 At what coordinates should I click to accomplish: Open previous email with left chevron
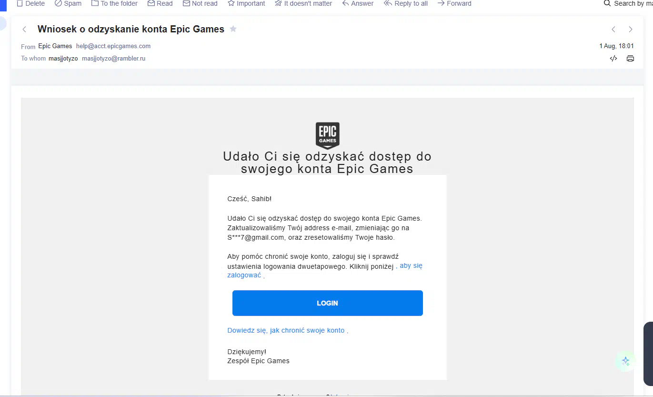(613, 30)
